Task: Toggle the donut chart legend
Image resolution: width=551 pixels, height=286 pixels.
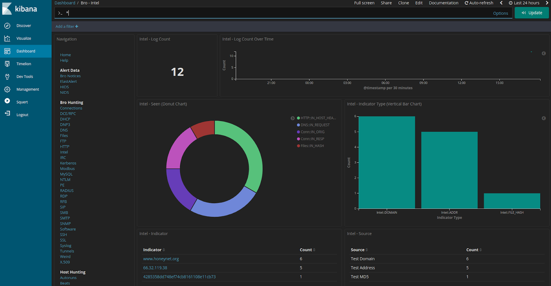Action: click(x=292, y=118)
